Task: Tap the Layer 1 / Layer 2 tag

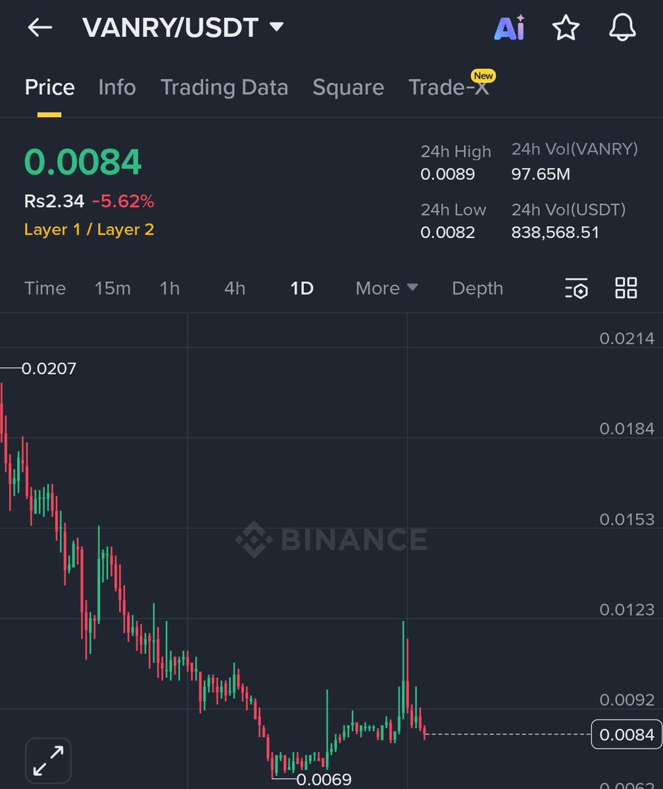Action: tap(89, 229)
